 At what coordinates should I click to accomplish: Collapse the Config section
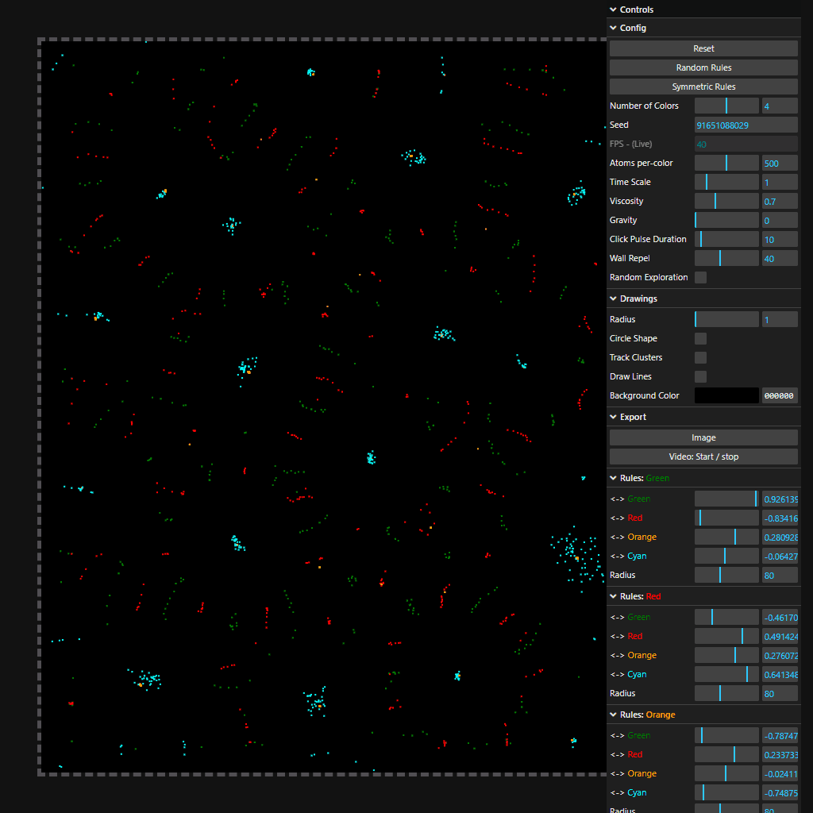point(703,28)
